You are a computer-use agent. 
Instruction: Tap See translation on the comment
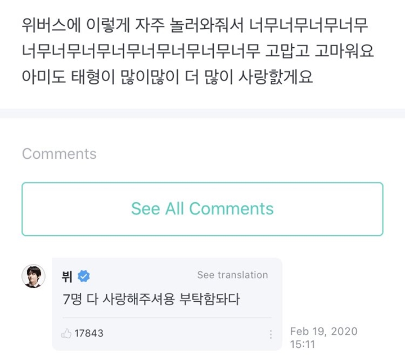[x=232, y=275]
